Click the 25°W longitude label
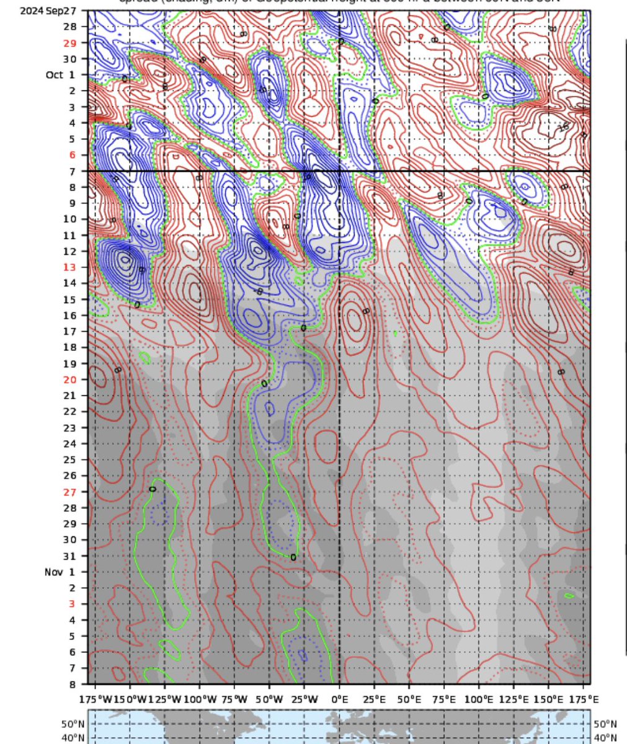 (x=305, y=700)
